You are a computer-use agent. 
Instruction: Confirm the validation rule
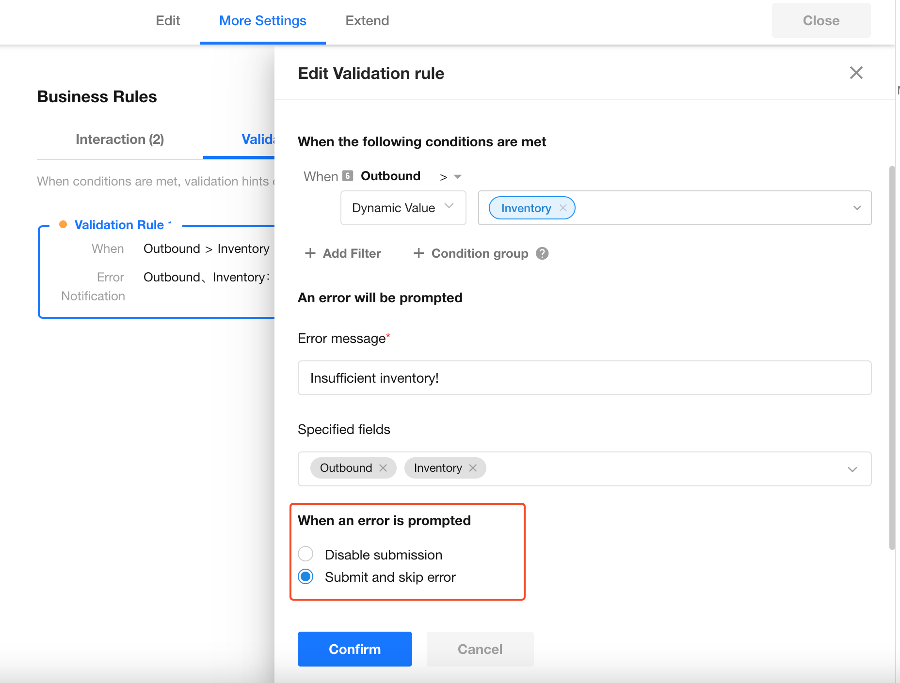click(354, 649)
